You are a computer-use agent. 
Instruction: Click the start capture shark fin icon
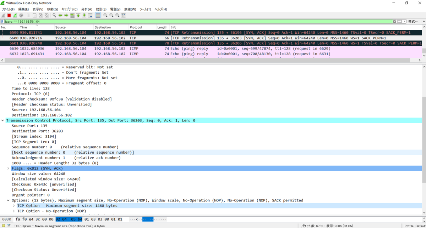(3, 16)
